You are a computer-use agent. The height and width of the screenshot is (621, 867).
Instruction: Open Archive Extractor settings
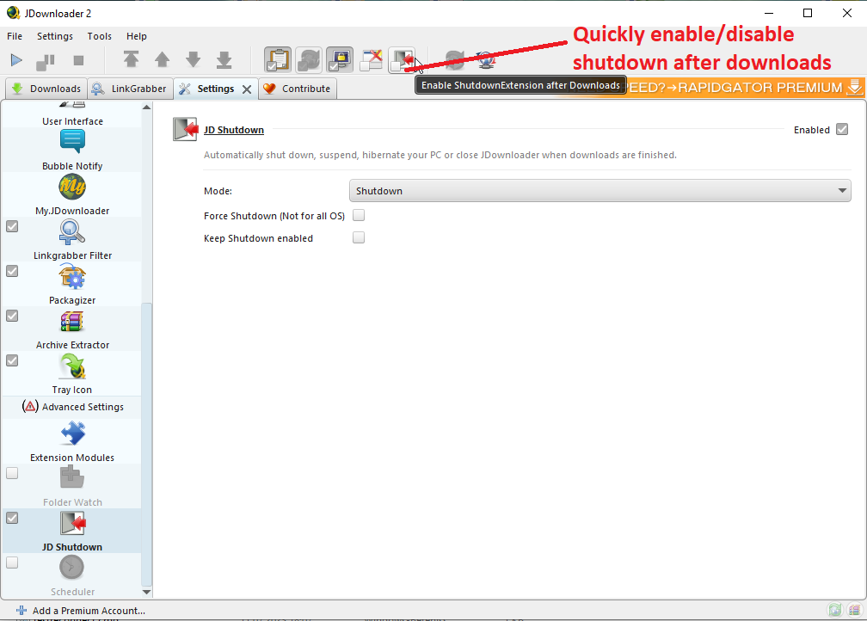[x=72, y=329]
